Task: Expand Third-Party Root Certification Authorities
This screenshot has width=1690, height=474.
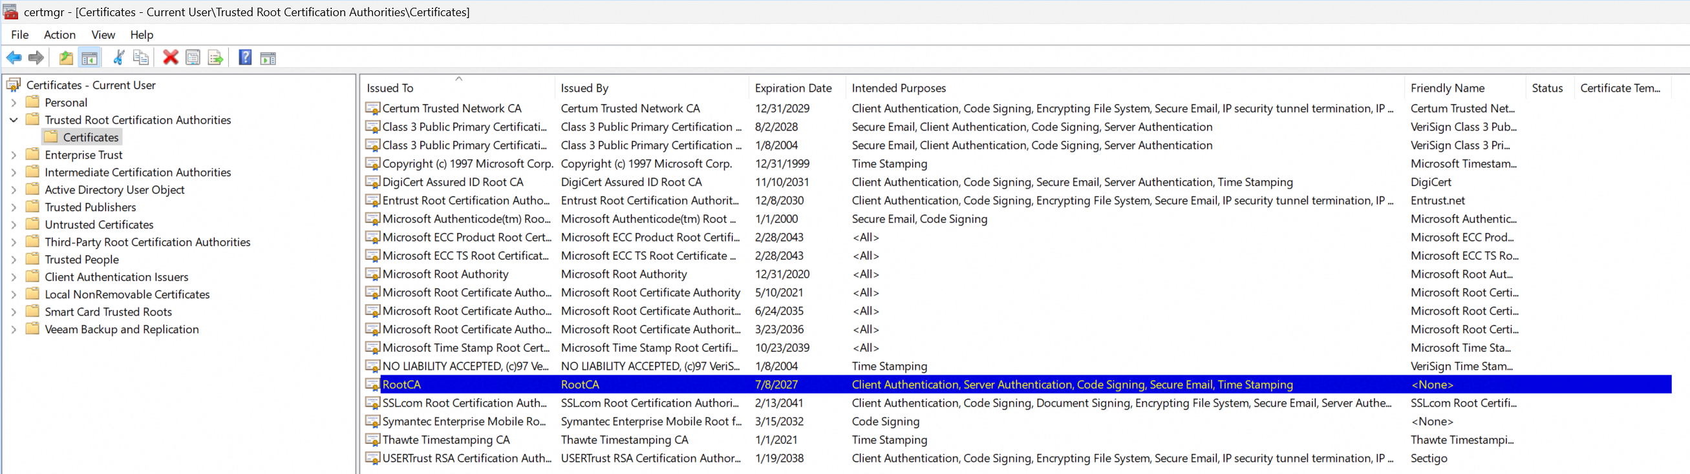Action: 14,242
